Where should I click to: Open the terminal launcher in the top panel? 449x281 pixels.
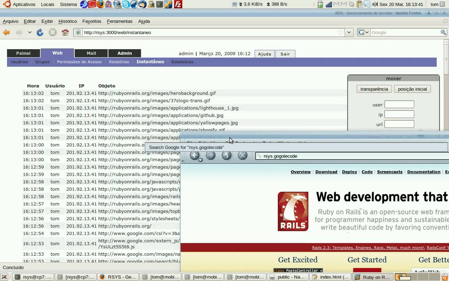click(x=160, y=4)
